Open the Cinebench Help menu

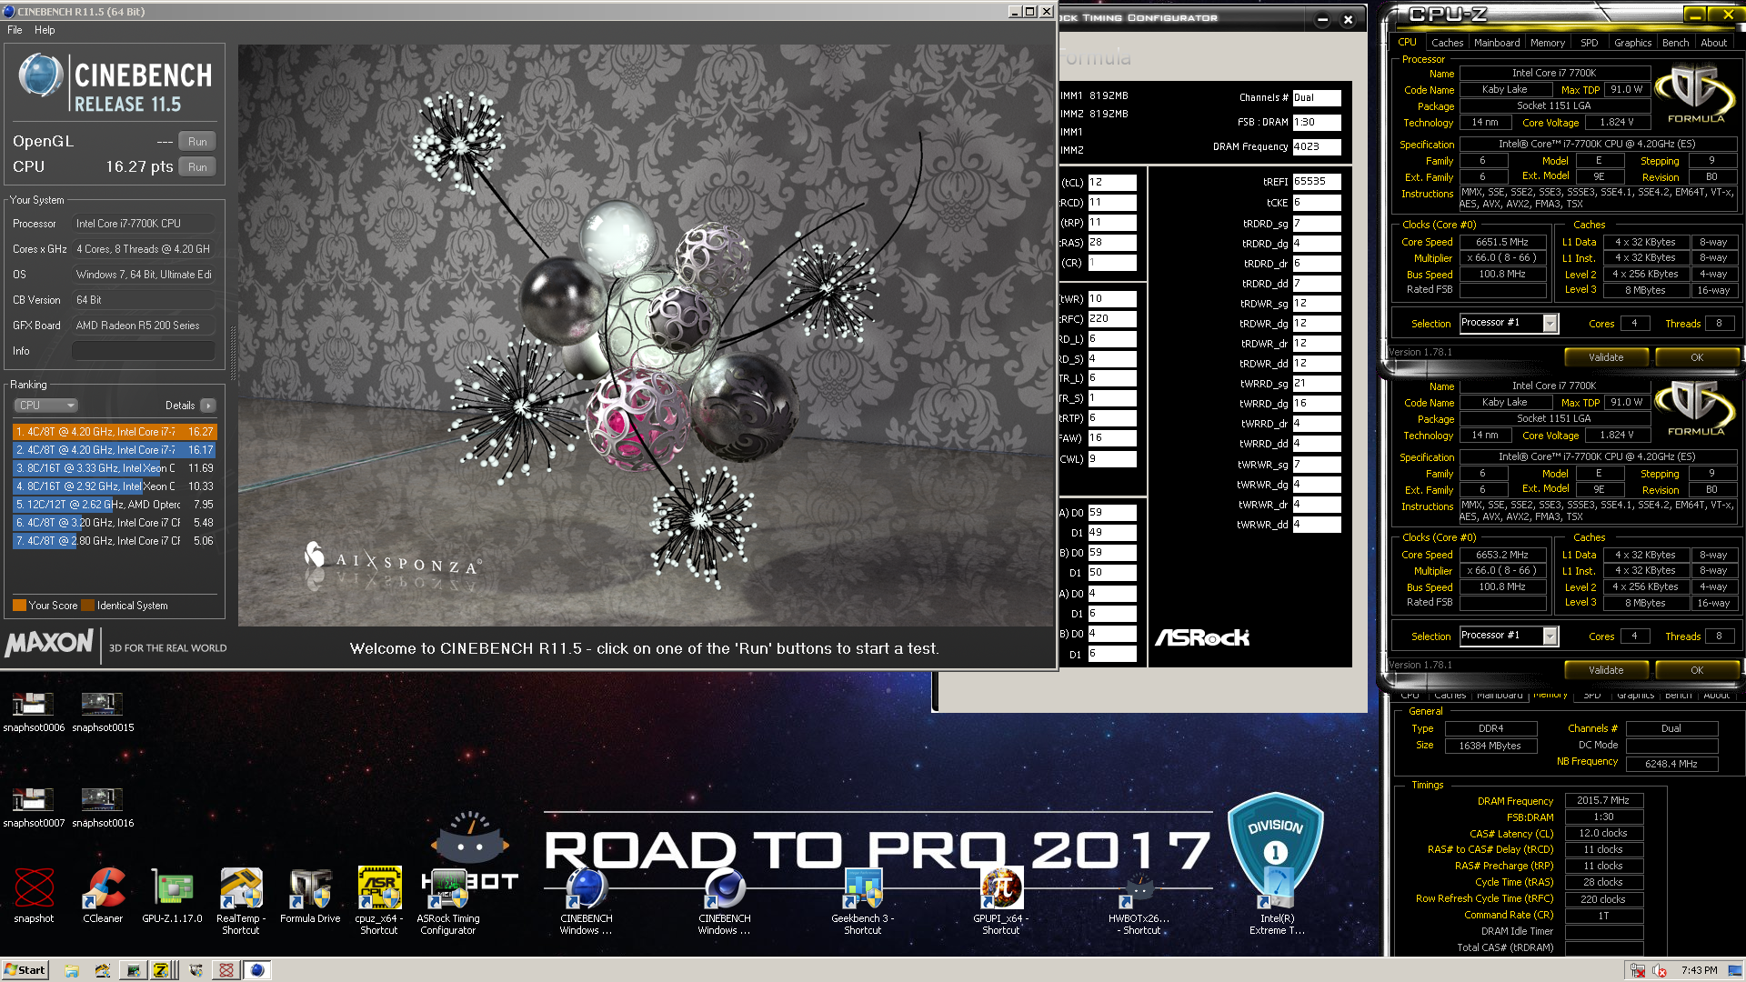(45, 30)
